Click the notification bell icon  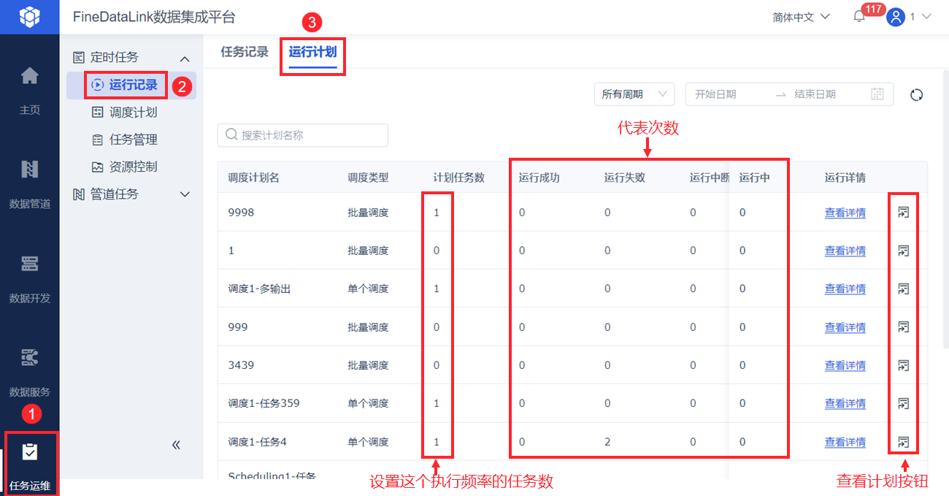(859, 18)
